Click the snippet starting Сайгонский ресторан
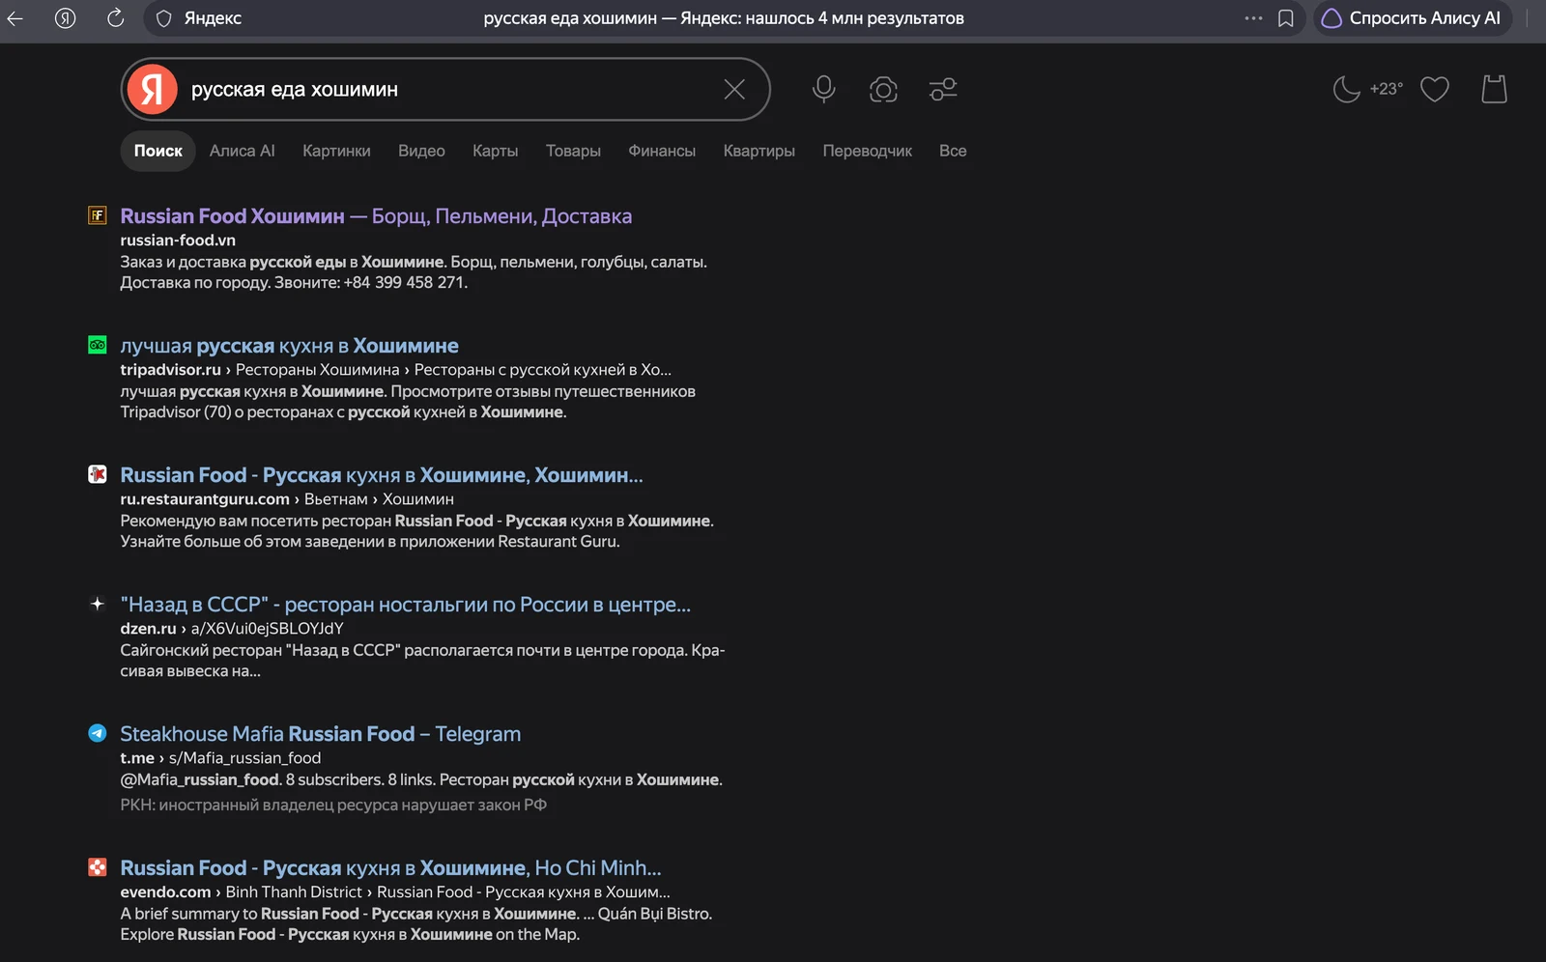This screenshot has width=1546, height=962. (x=422, y=661)
